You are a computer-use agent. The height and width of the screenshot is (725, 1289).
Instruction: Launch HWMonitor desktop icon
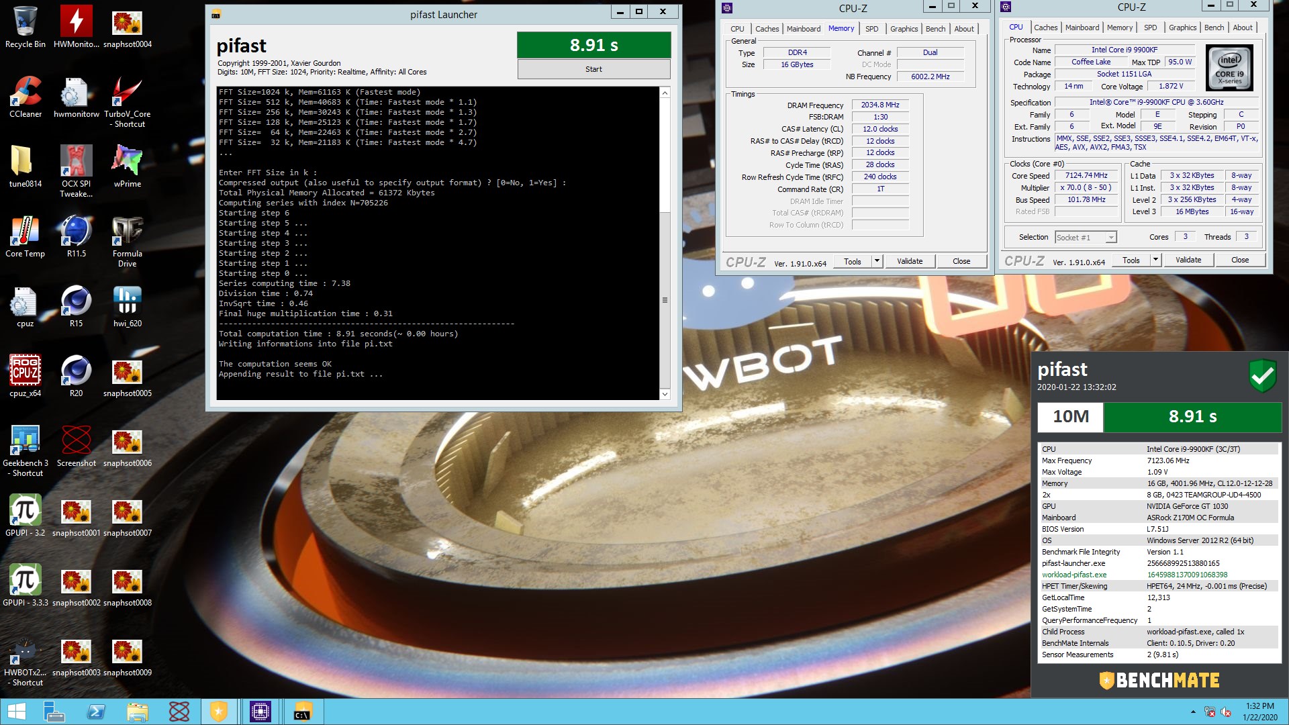coord(77,27)
